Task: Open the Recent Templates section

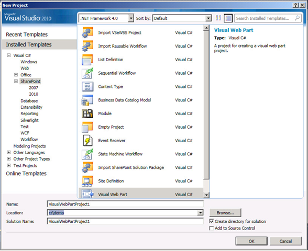Action: click(x=27, y=35)
